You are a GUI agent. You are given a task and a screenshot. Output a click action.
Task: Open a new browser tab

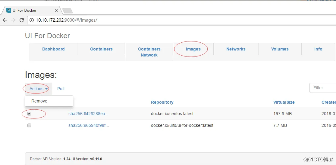(x=68, y=11)
